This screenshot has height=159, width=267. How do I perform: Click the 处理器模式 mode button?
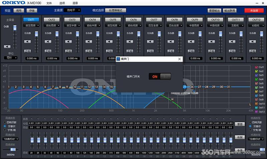pos(115,10)
